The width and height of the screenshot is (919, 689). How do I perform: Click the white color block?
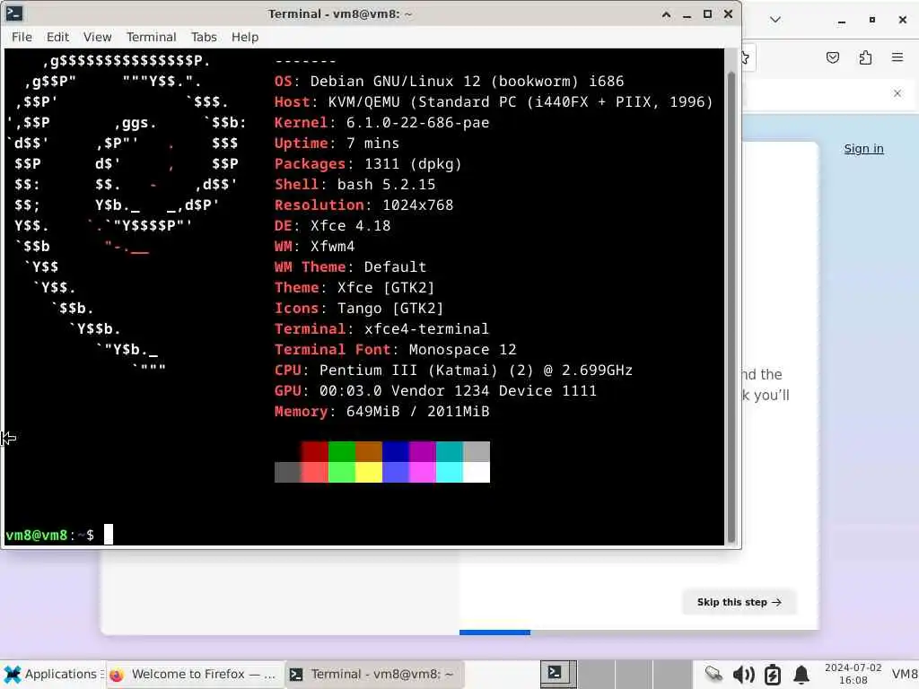tap(477, 472)
